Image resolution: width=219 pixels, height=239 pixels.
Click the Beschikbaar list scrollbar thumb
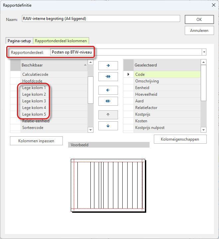click(90, 90)
